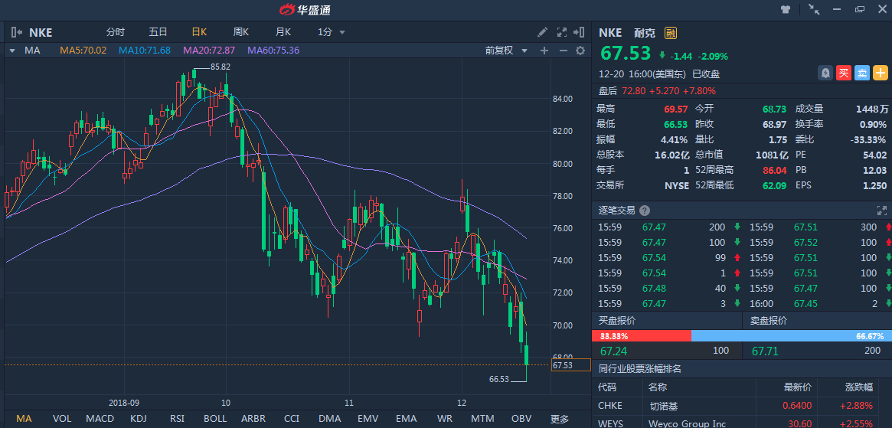892x428 pixels.
Task: Add NKE to watchlist with orange plus
Action: click(x=881, y=73)
